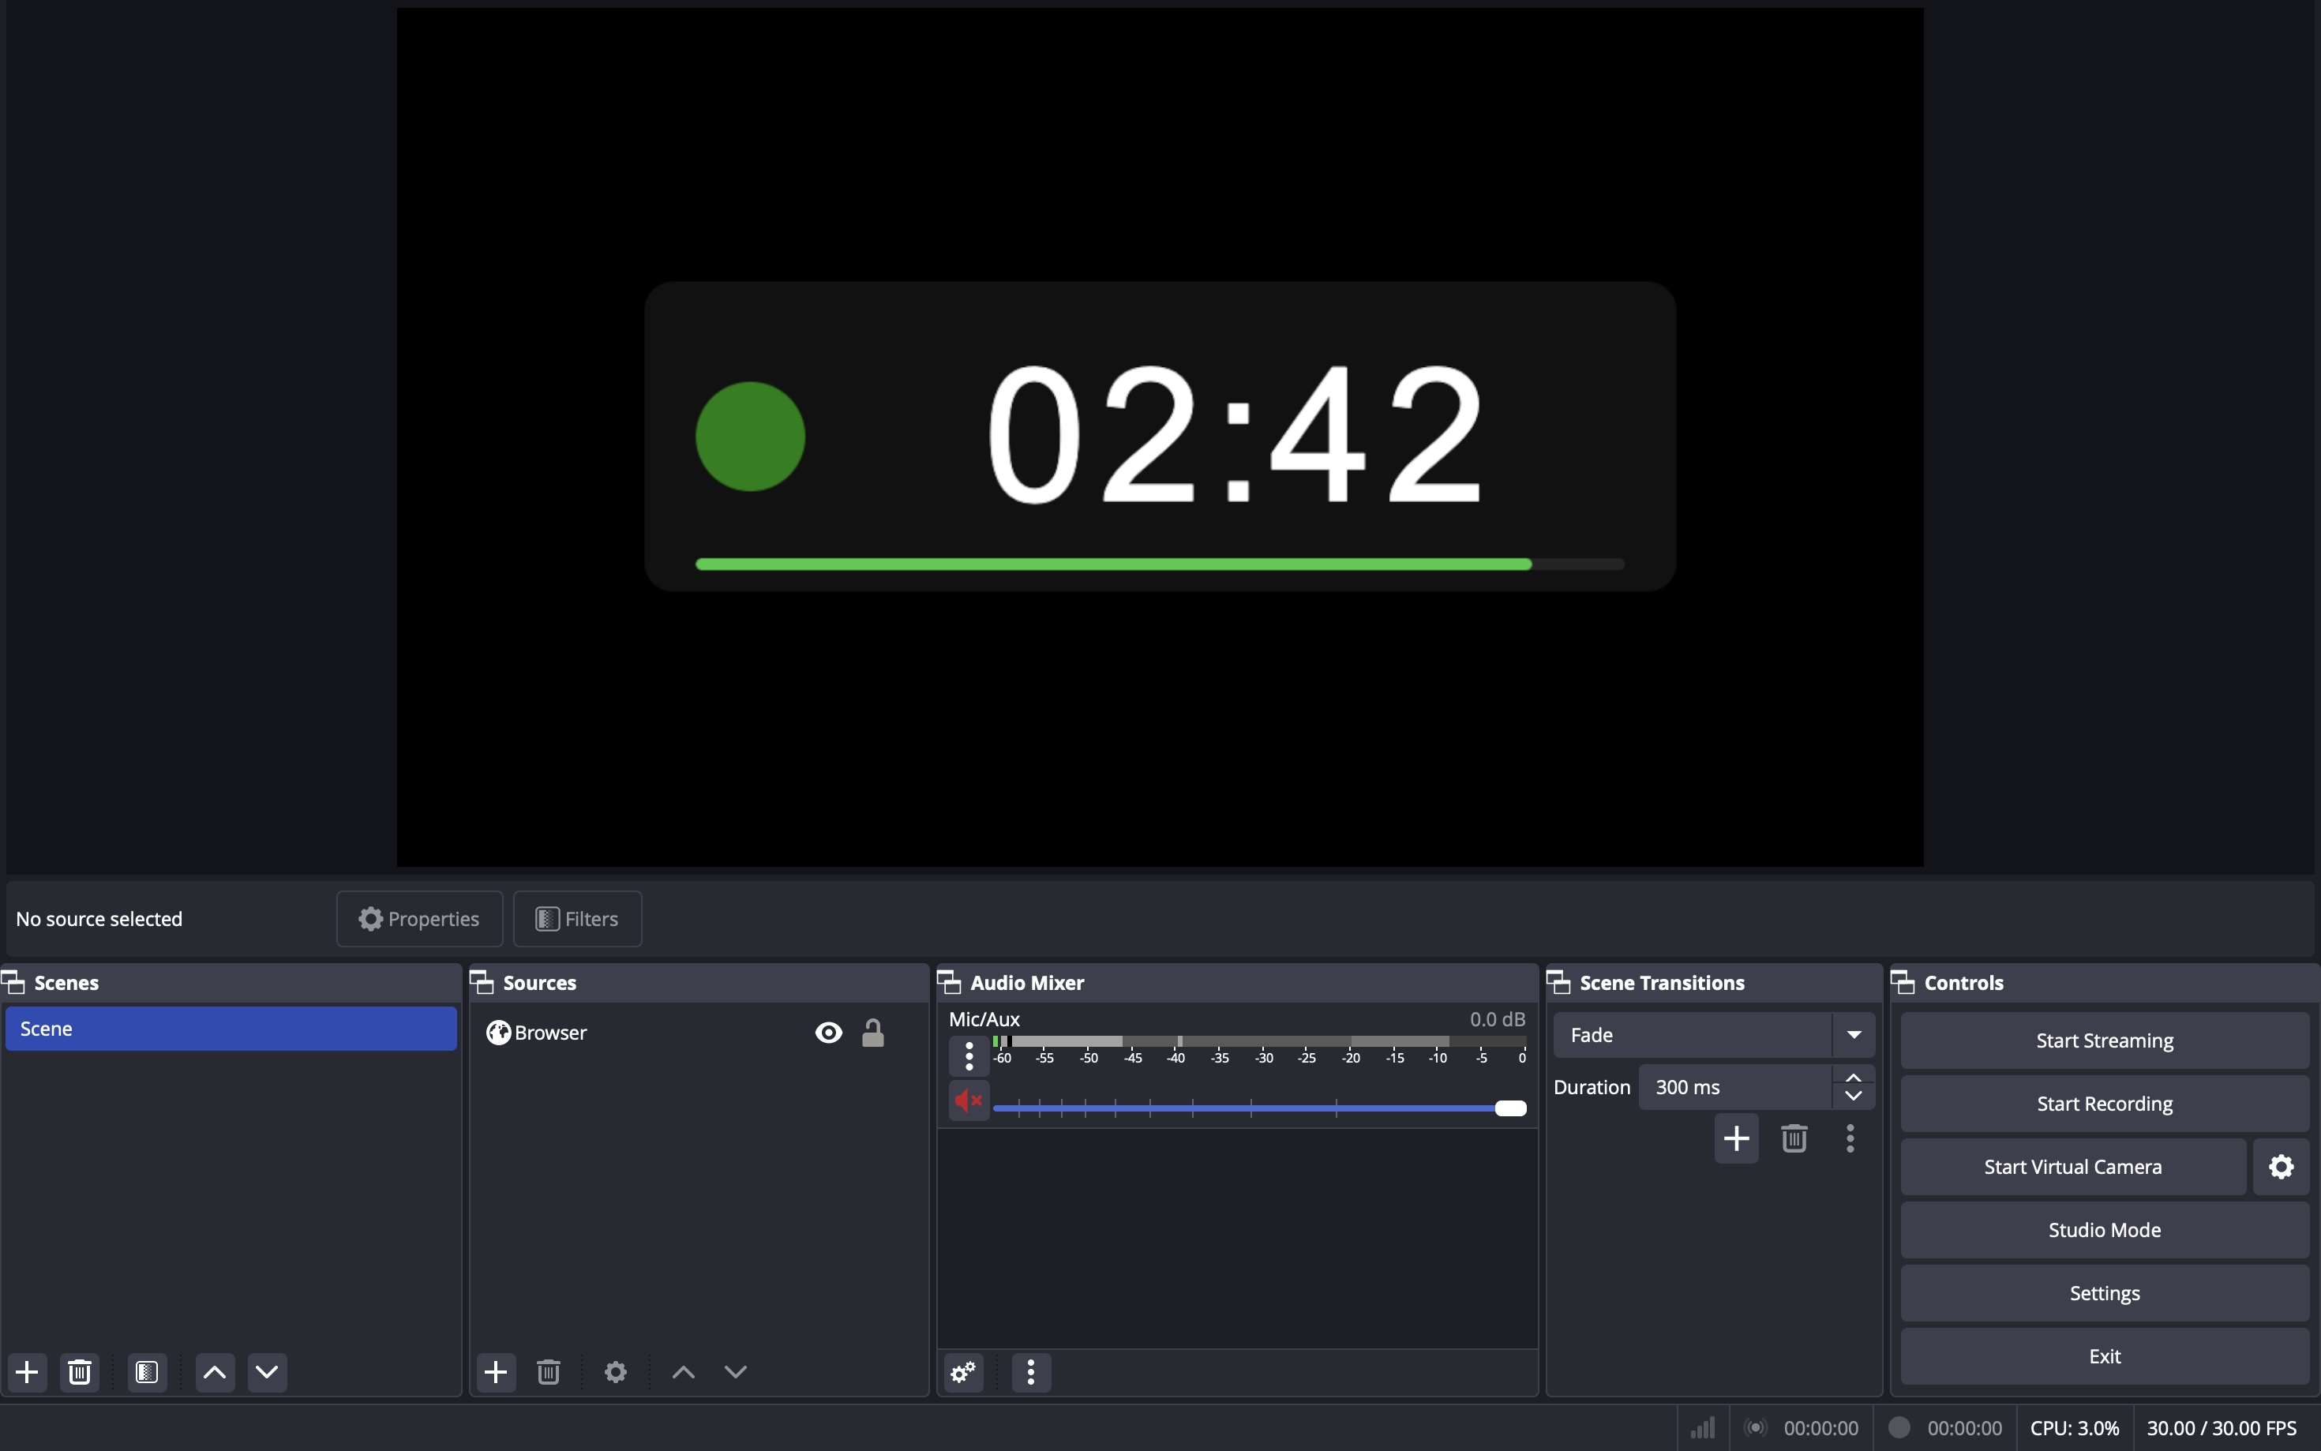
Task: Delete selected source with trash icon
Action: point(548,1371)
